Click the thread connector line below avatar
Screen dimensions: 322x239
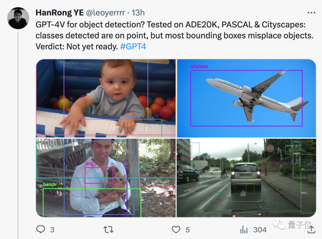tap(18, 135)
